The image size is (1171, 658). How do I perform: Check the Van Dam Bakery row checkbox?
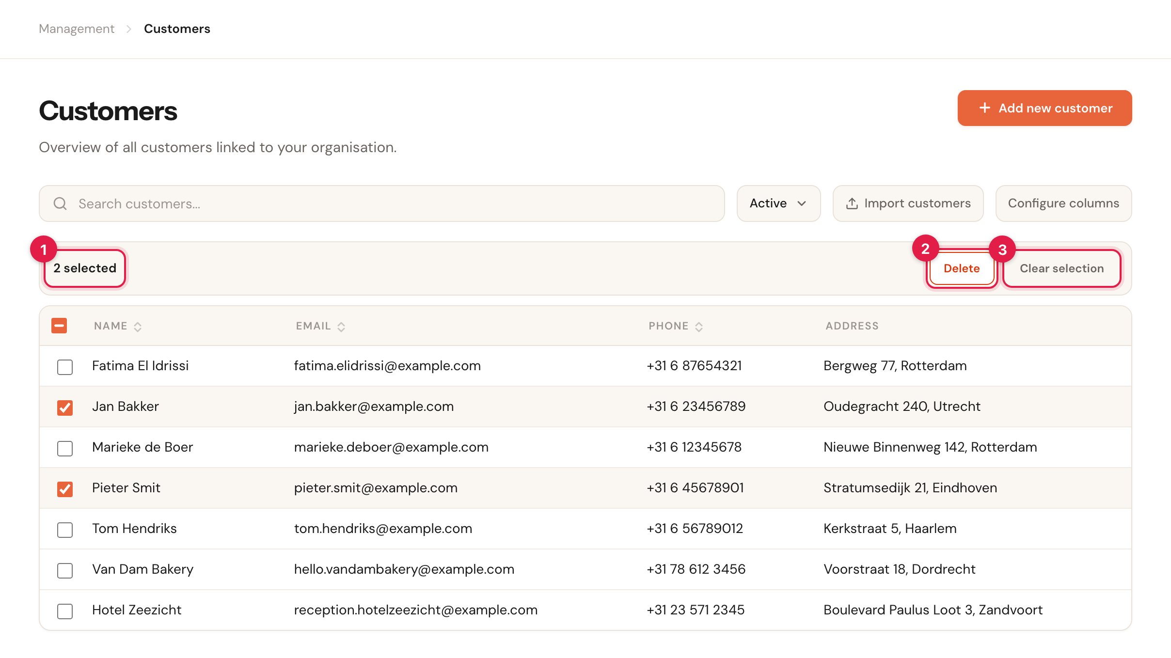tap(65, 571)
